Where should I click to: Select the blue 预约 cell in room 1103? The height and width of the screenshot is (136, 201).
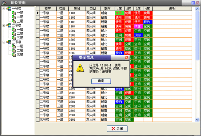148,22
